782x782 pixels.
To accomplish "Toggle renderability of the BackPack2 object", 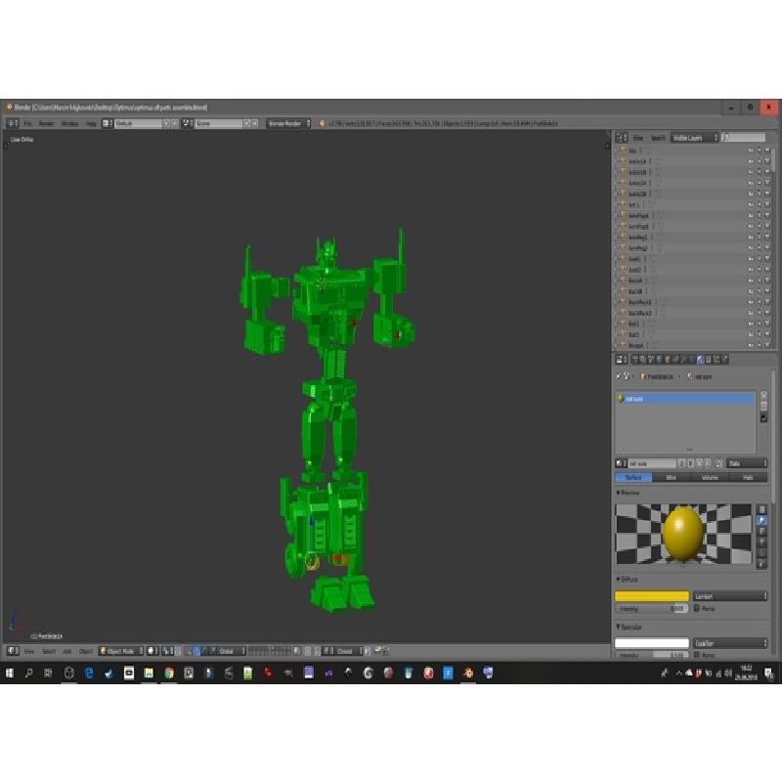I will (x=767, y=313).
